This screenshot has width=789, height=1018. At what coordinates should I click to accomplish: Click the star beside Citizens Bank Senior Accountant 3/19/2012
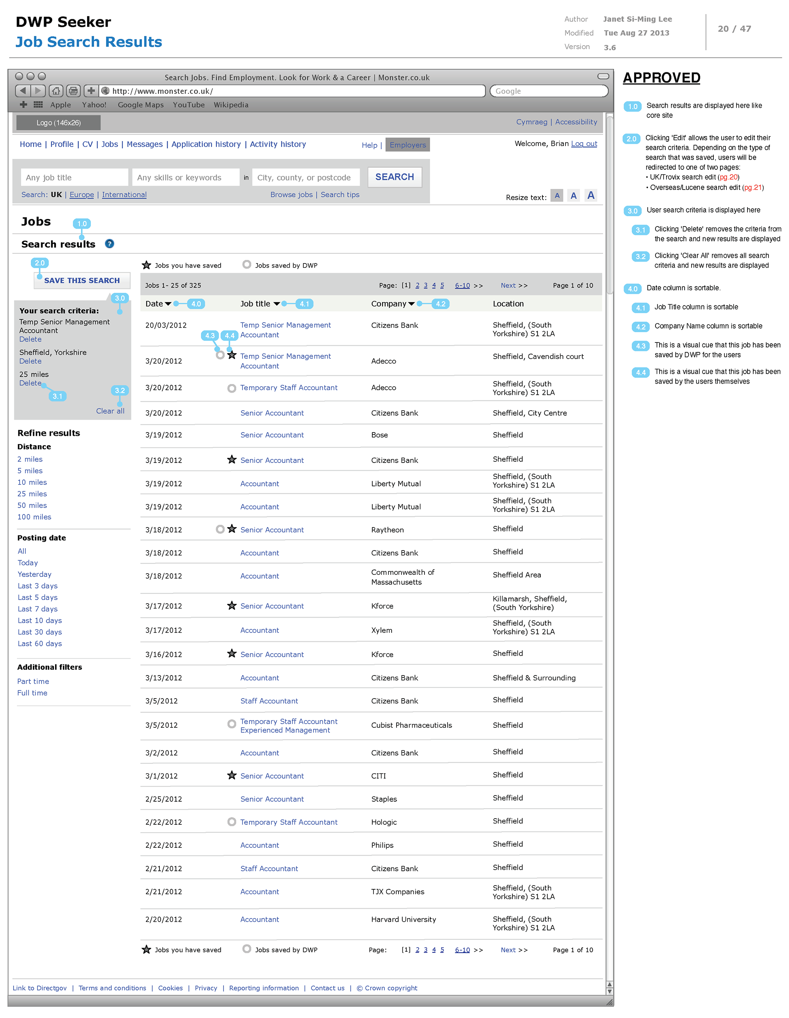coord(232,460)
